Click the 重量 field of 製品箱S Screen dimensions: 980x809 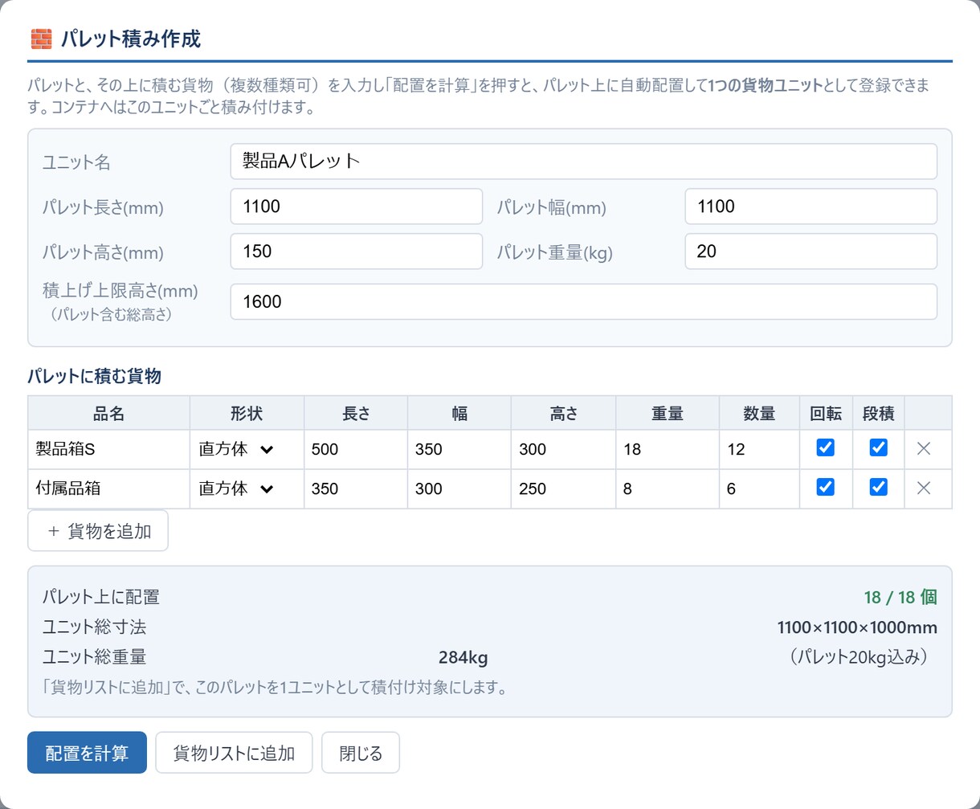(x=668, y=449)
